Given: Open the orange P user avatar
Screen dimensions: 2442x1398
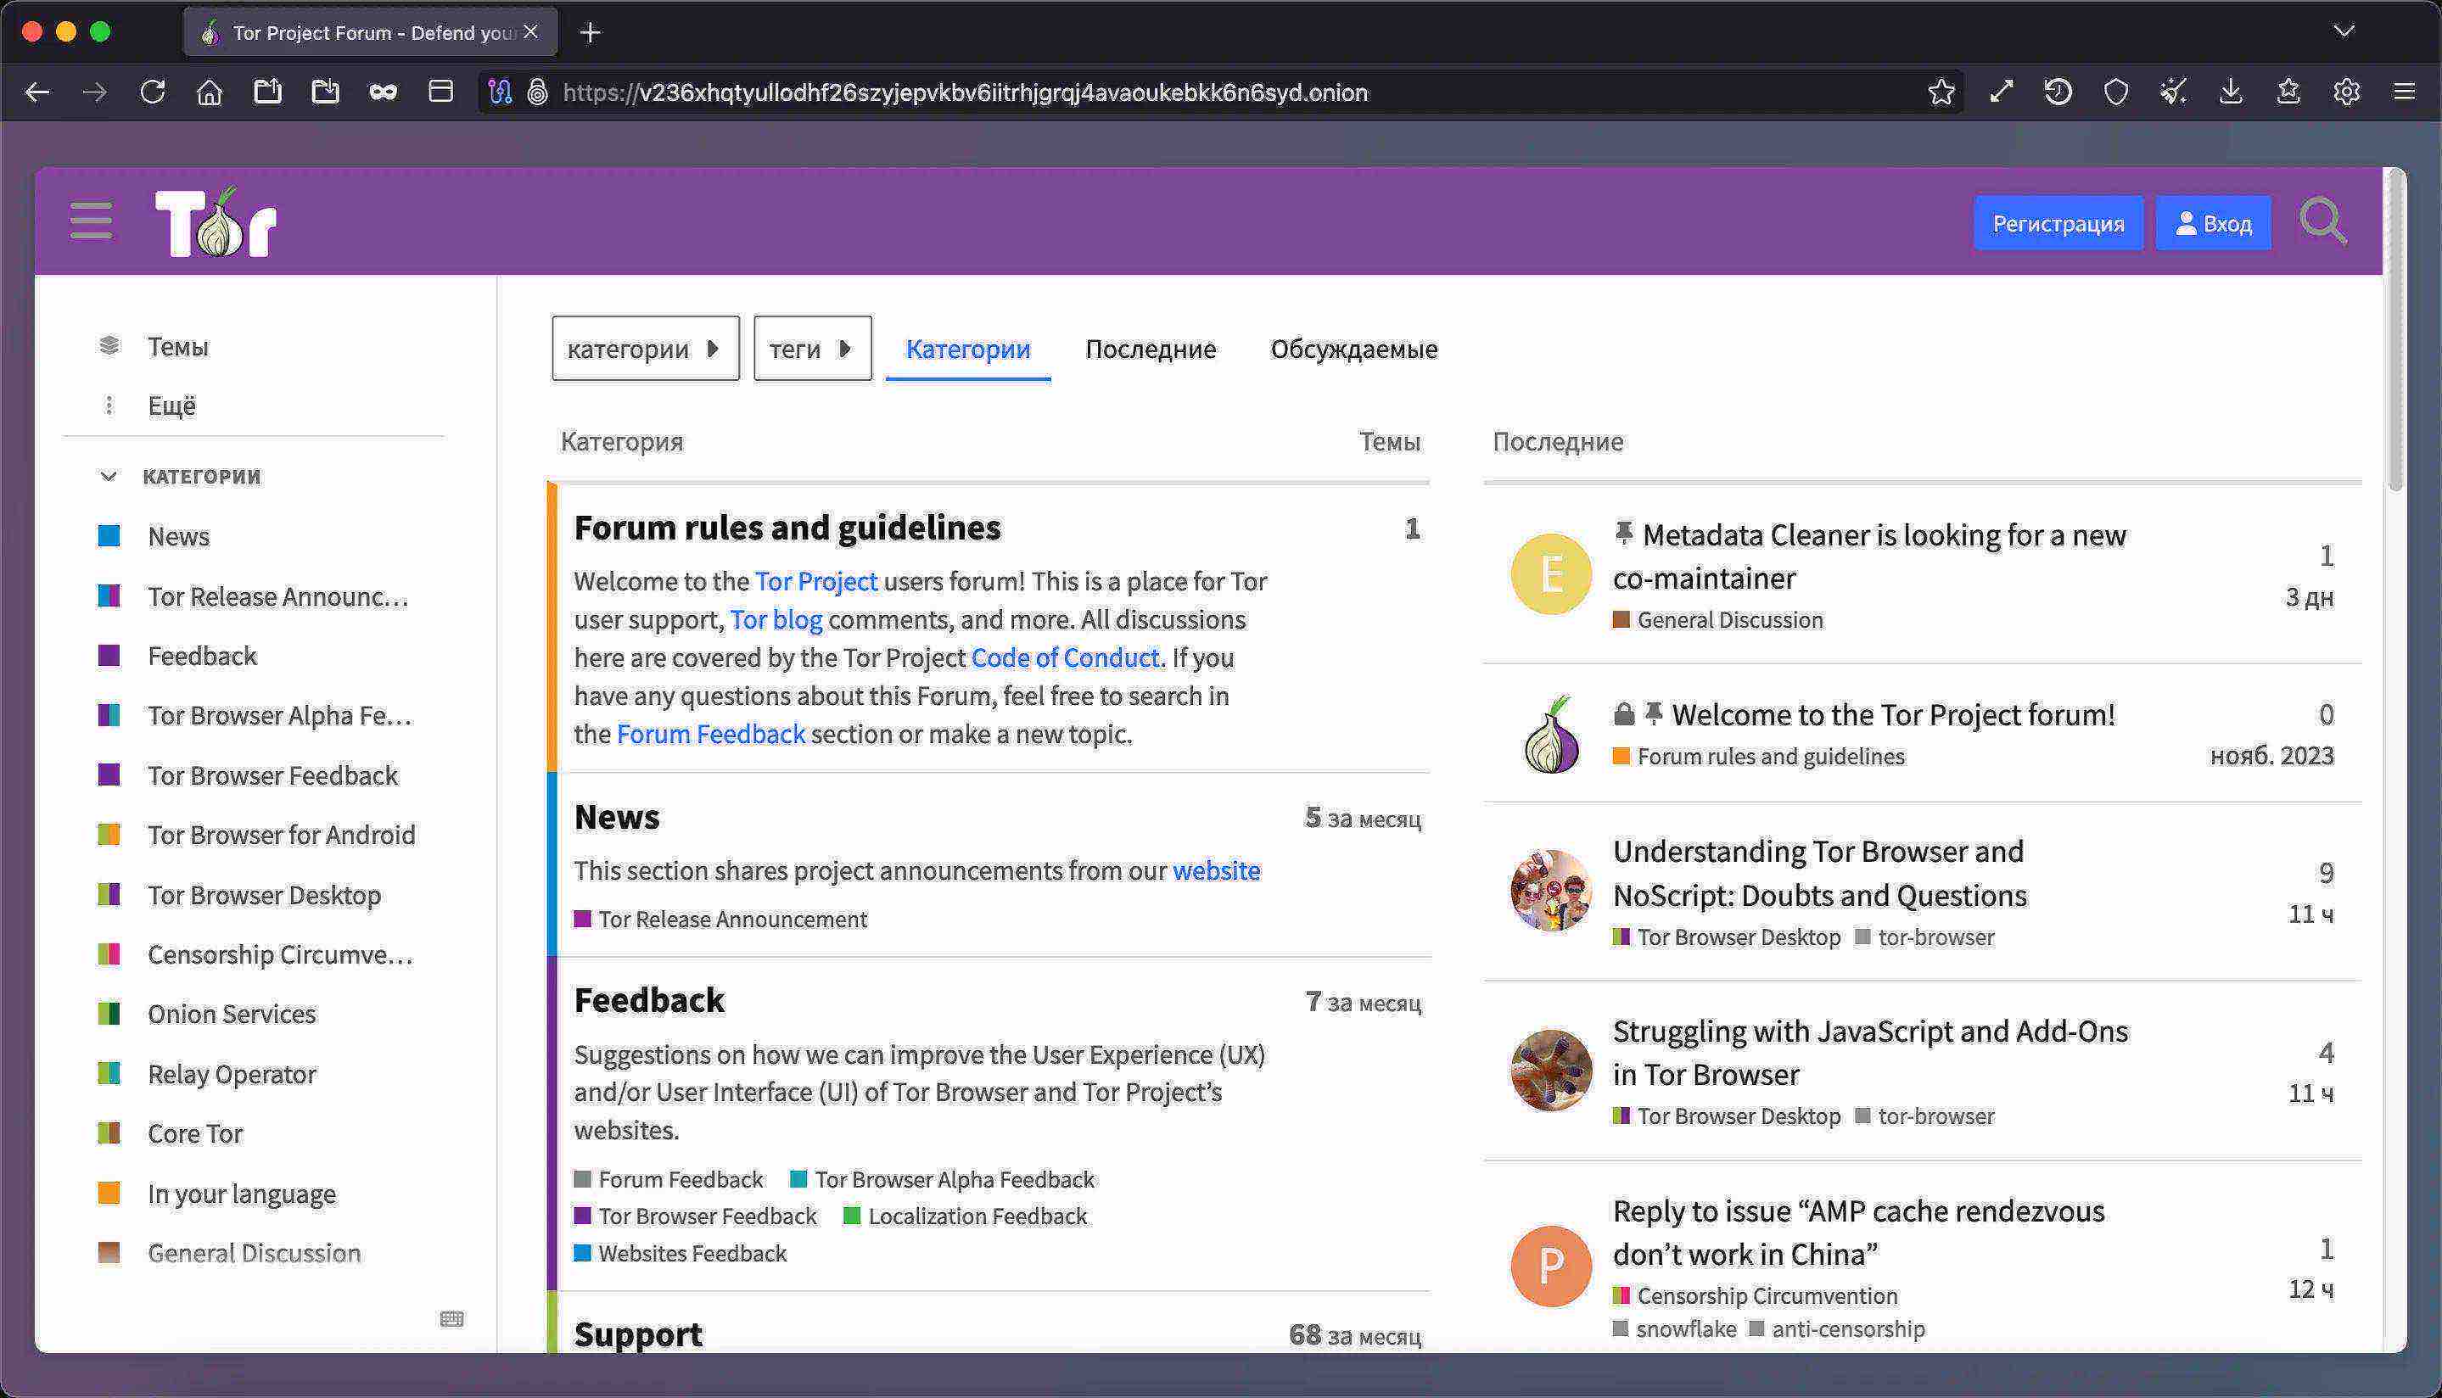Looking at the screenshot, I should click(x=1551, y=1267).
